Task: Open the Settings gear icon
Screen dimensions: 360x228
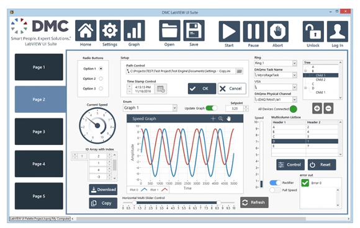Action: [110, 30]
